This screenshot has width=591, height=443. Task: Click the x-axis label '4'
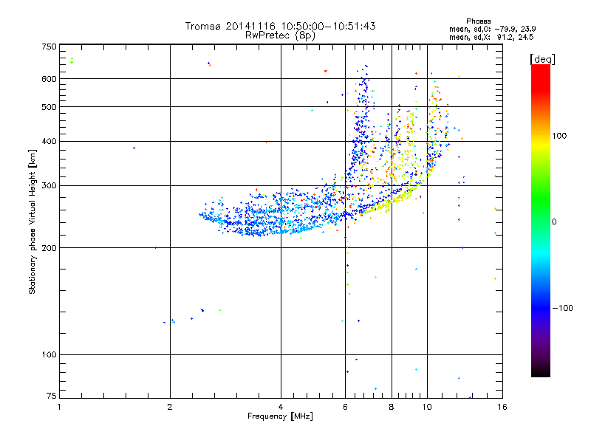281,407
